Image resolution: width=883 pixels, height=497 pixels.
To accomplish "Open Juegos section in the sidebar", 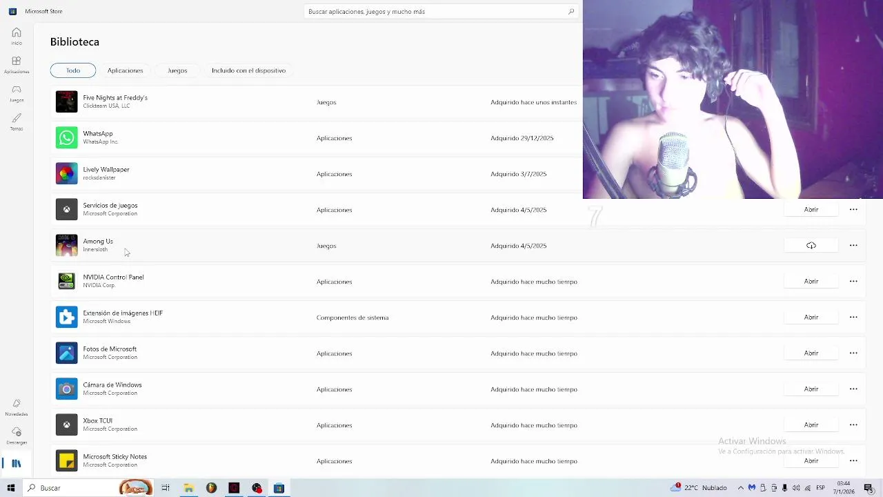I will [17, 93].
